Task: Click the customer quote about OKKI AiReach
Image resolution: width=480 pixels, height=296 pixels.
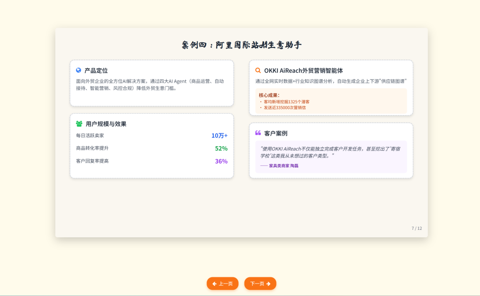Action: (x=330, y=152)
